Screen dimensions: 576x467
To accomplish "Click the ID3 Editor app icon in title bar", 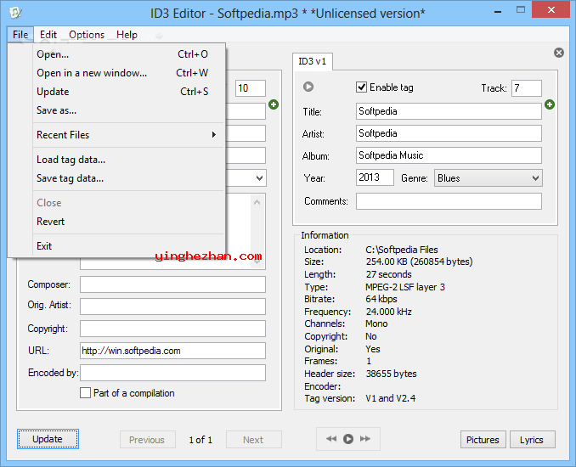I will [x=15, y=13].
